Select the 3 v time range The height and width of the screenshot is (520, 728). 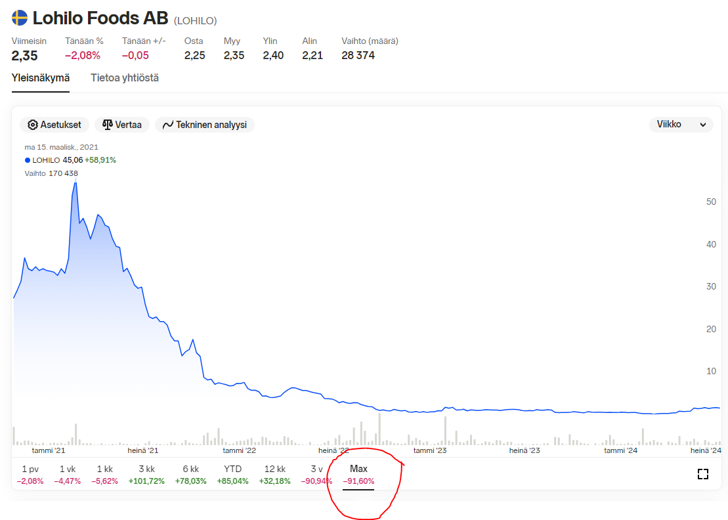(x=316, y=475)
